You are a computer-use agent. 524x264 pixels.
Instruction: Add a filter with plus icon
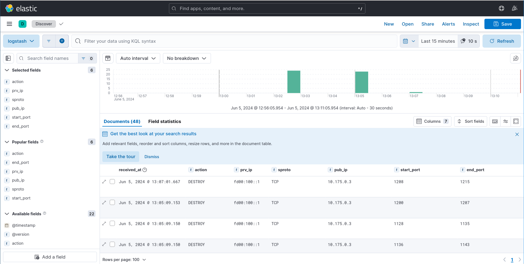click(x=62, y=41)
